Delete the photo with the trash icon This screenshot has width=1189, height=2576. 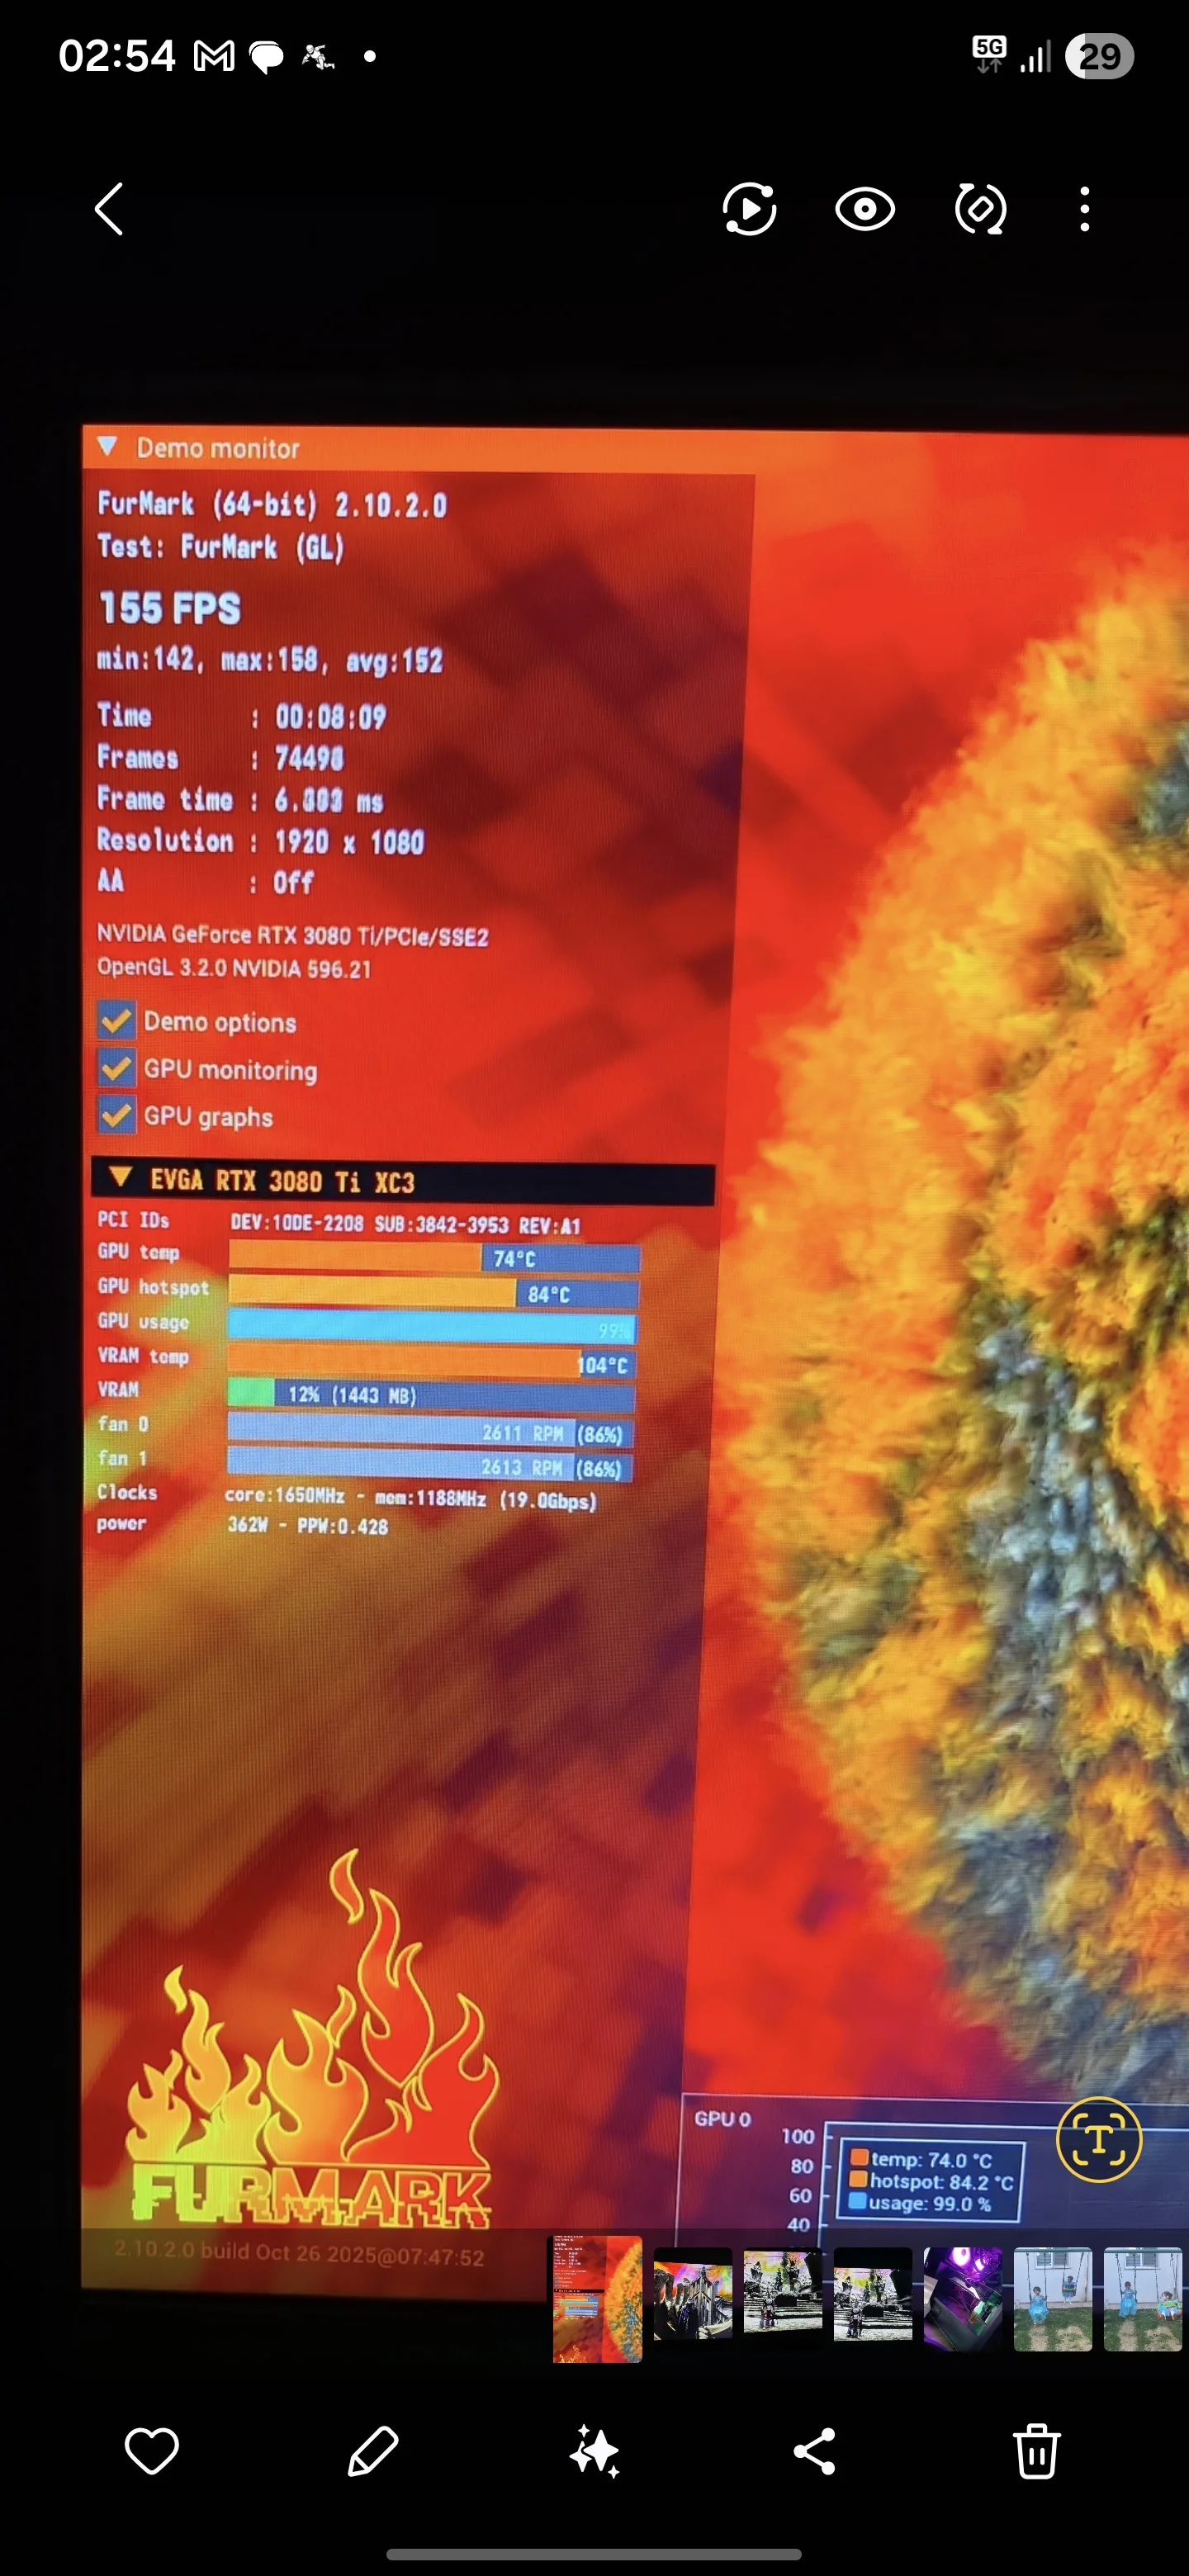pyautogui.click(x=1036, y=2451)
